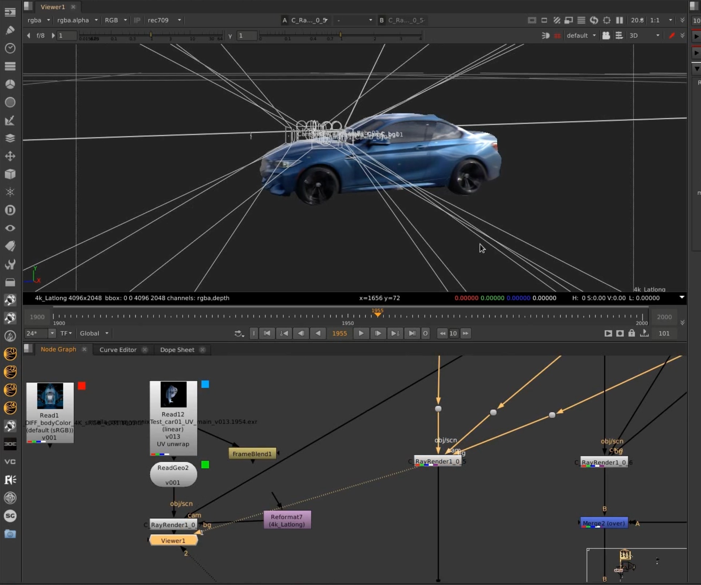Click the eye Views icon in sidebar
701x585 pixels.
point(10,228)
